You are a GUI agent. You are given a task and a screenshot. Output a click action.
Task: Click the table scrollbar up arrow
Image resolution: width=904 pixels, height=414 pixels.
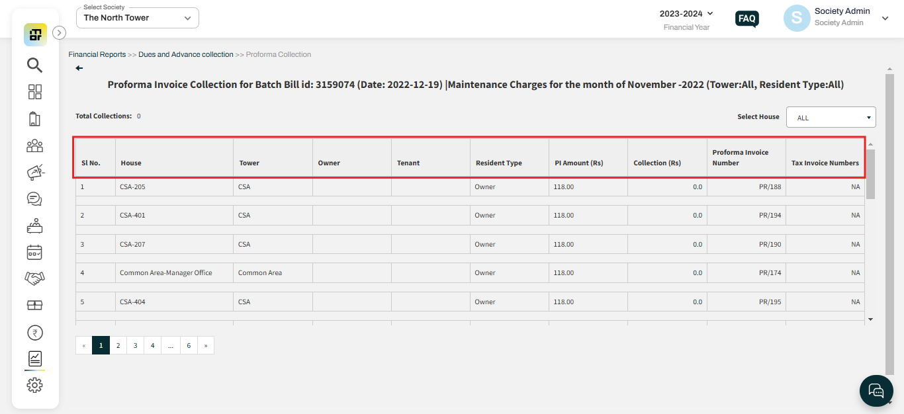[x=871, y=144]
